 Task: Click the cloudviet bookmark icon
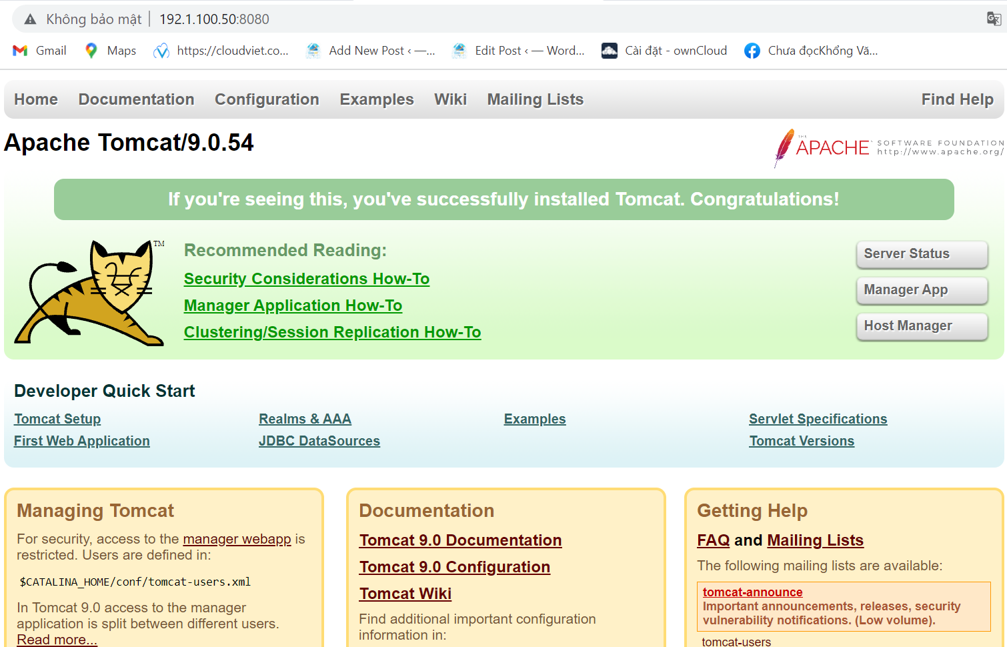pyautogui.click(x=161, y=51)
